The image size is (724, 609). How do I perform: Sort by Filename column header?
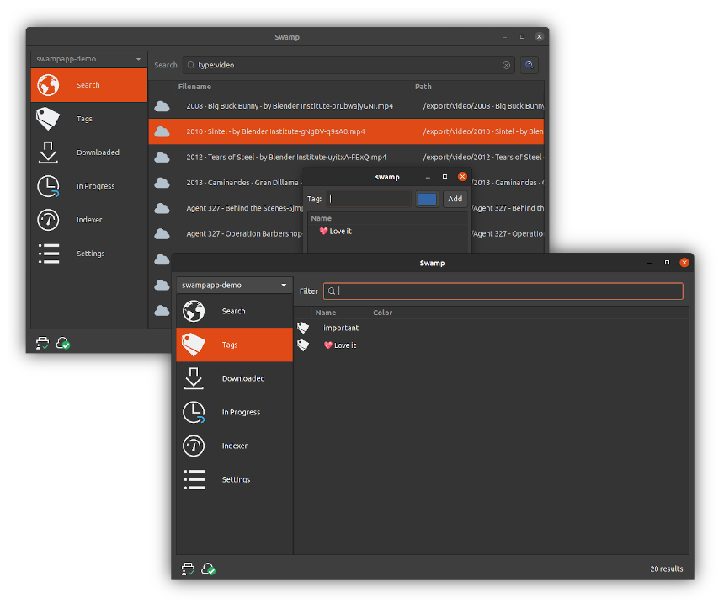coord(194,87)
